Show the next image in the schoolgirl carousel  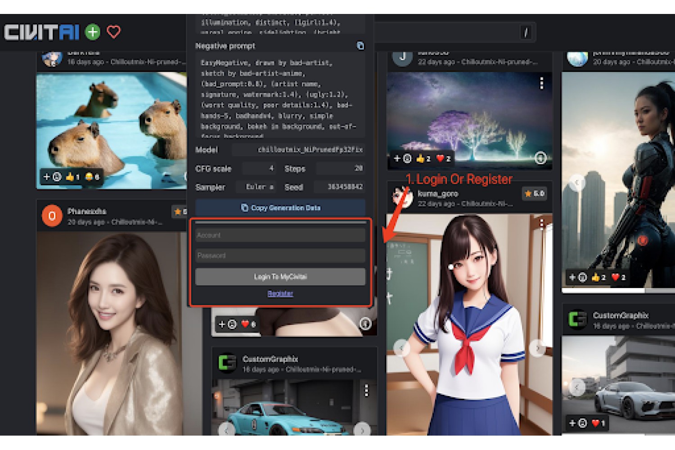tap(537, 347)
